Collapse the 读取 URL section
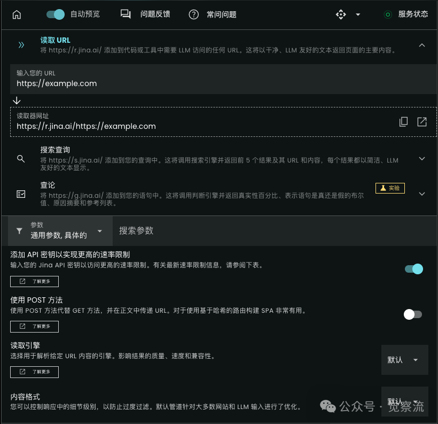Screen dimensions: 438x424 (422, 45)
